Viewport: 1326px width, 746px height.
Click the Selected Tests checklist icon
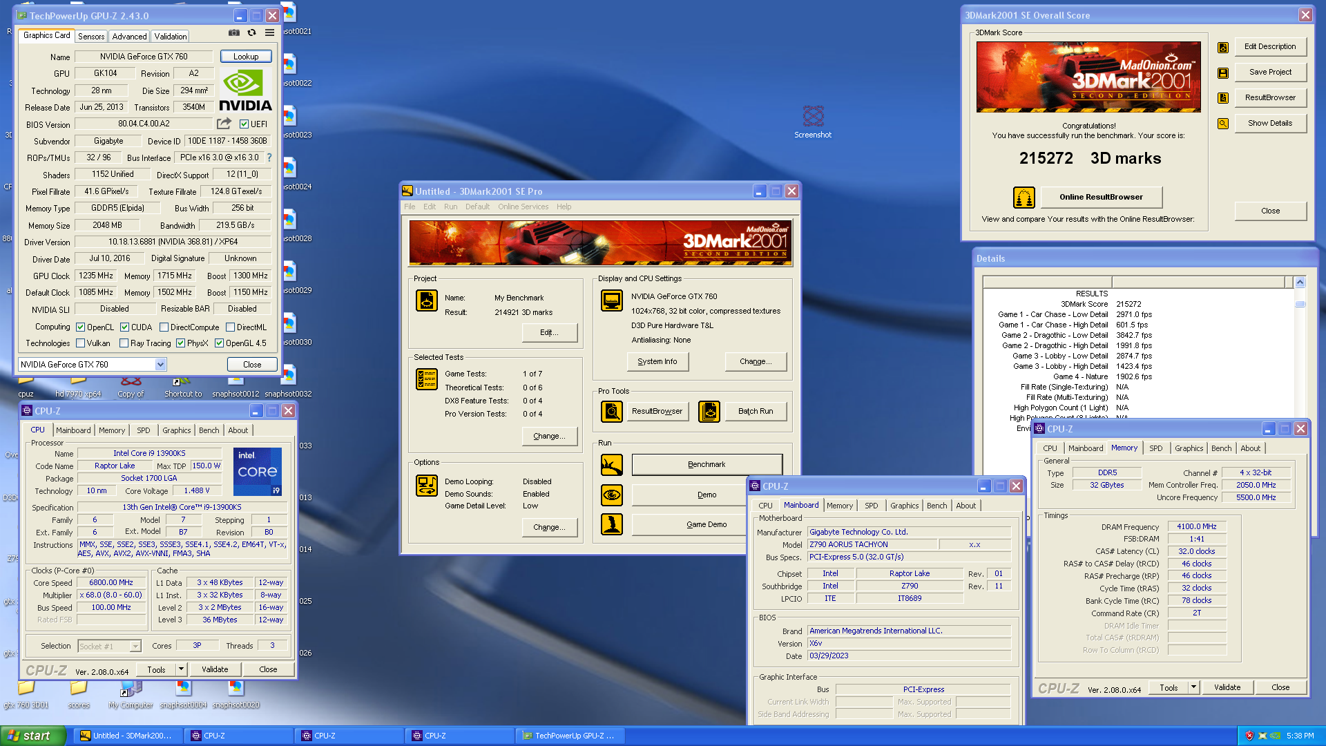coord(427,379)
